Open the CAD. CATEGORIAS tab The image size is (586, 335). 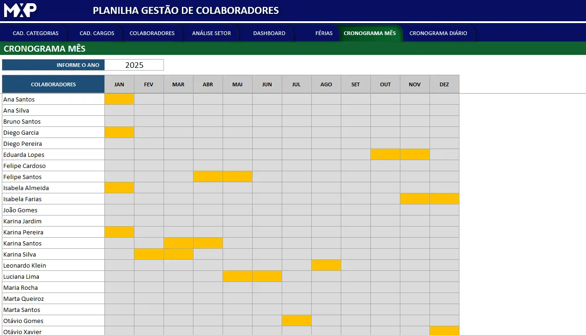click(36, 33)
